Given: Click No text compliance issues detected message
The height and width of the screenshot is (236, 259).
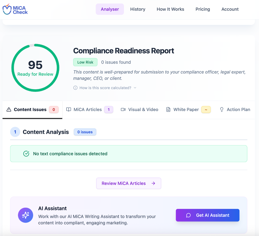Looking at the screenshot, I should click(x=70, y=154).
